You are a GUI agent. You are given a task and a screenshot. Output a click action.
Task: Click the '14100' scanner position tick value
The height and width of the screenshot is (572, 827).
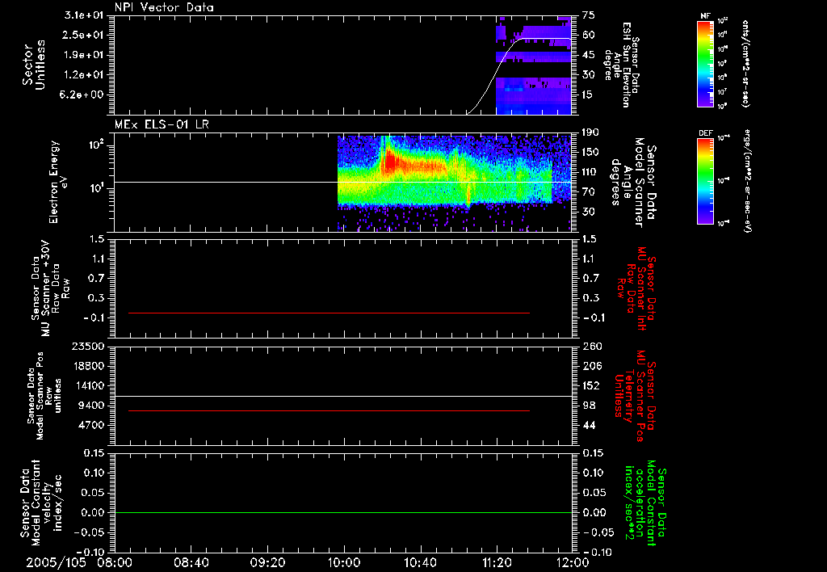click(x=88, y=385)
